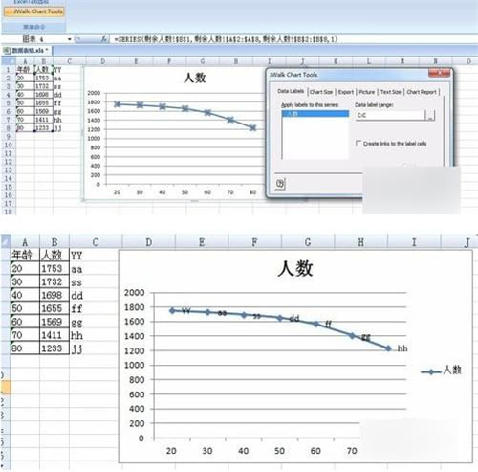Click the 20 horizontal axis label in enlarged chart
The height and width of the screenshot is (472, 478).
tap(171, 451)
